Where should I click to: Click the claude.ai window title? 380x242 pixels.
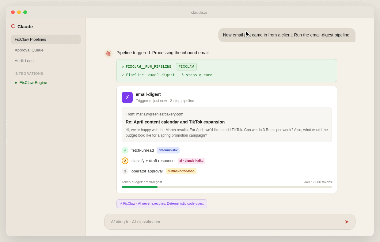199,12
